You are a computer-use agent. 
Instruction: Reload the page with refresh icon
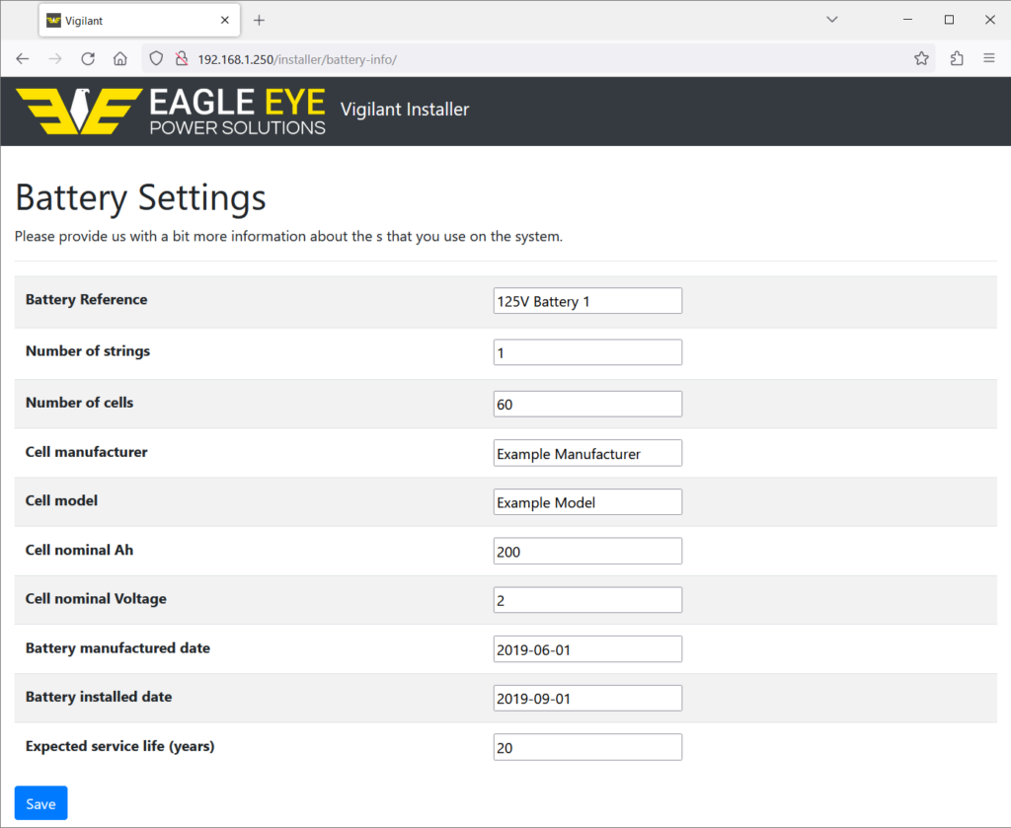(x=88, y=59)
